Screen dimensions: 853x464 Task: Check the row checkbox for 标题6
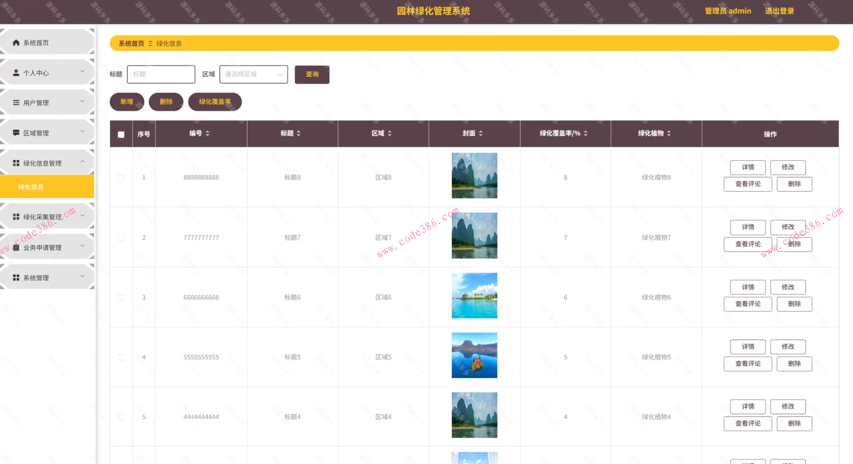pyautogui.click(x=121, y=297)
